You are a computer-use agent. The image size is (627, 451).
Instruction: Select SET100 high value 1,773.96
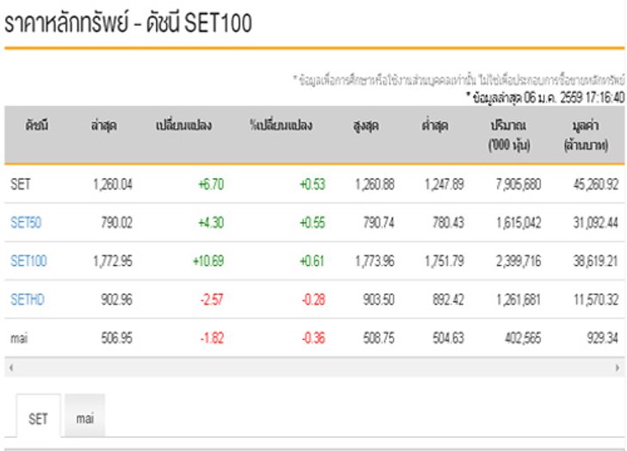[375, 261]
